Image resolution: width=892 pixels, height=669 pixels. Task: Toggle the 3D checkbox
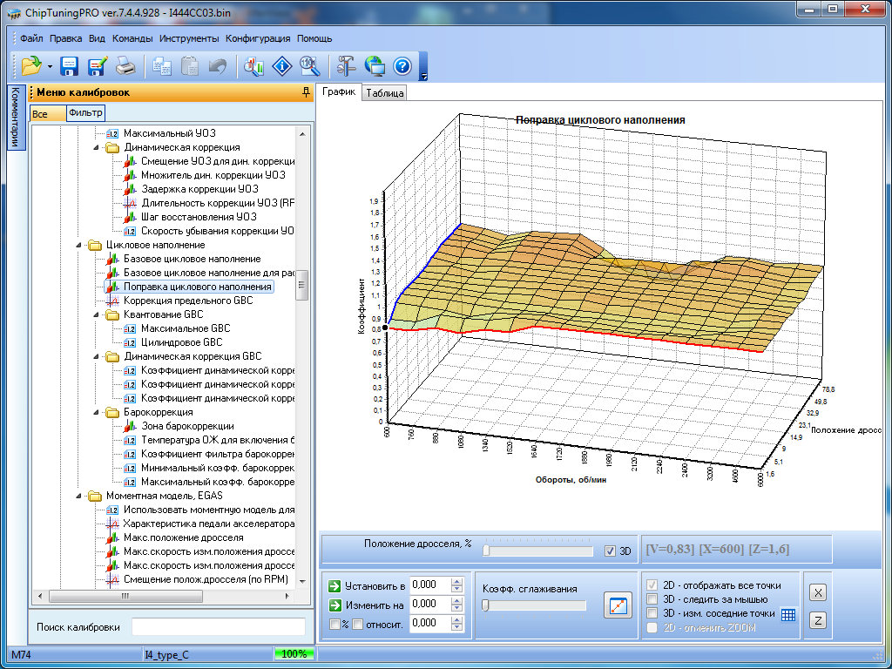click(611, 551)
